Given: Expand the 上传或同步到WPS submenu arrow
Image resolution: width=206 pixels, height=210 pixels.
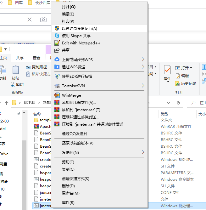Looking at the screenshot, I should [143, 60].
